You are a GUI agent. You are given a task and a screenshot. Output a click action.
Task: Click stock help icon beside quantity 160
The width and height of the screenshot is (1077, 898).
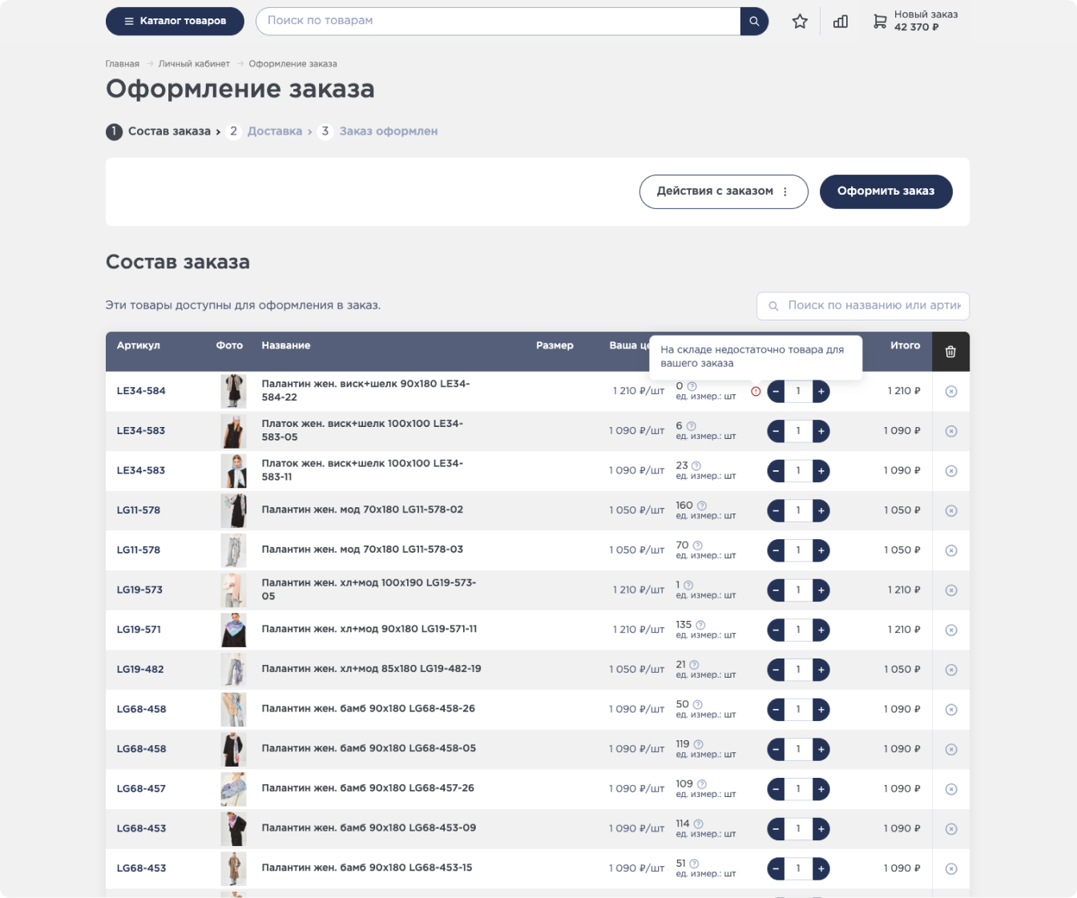tap(702, 505)
